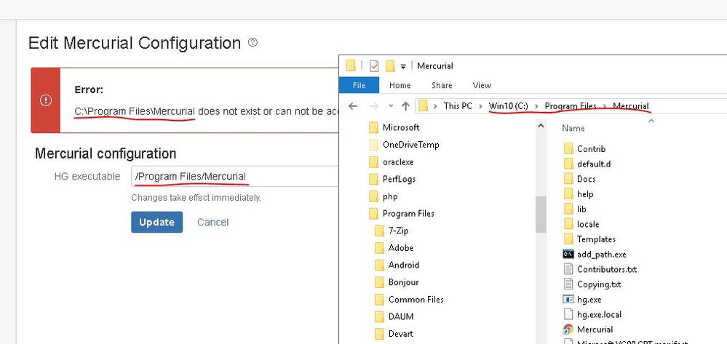Sort files by the Name column header

[x=573, y=129]
